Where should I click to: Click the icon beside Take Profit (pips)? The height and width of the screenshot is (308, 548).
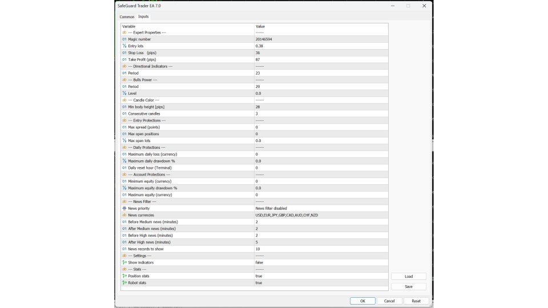click(x=124, y=59)
